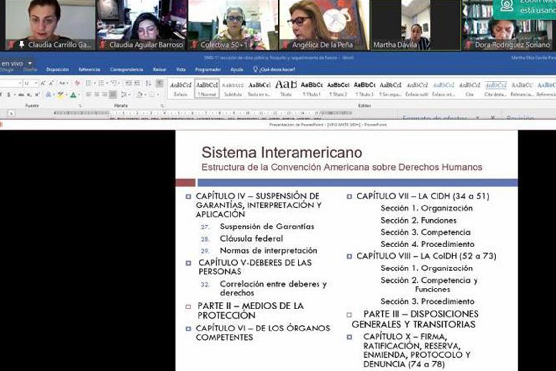Screen dimensions: 556x371
Task: Toggle justify text alignment
Action: click(x=113, y=95)
